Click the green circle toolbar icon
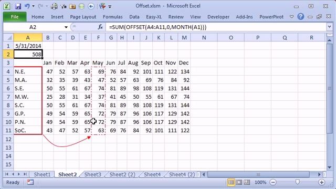 point(81,6)
